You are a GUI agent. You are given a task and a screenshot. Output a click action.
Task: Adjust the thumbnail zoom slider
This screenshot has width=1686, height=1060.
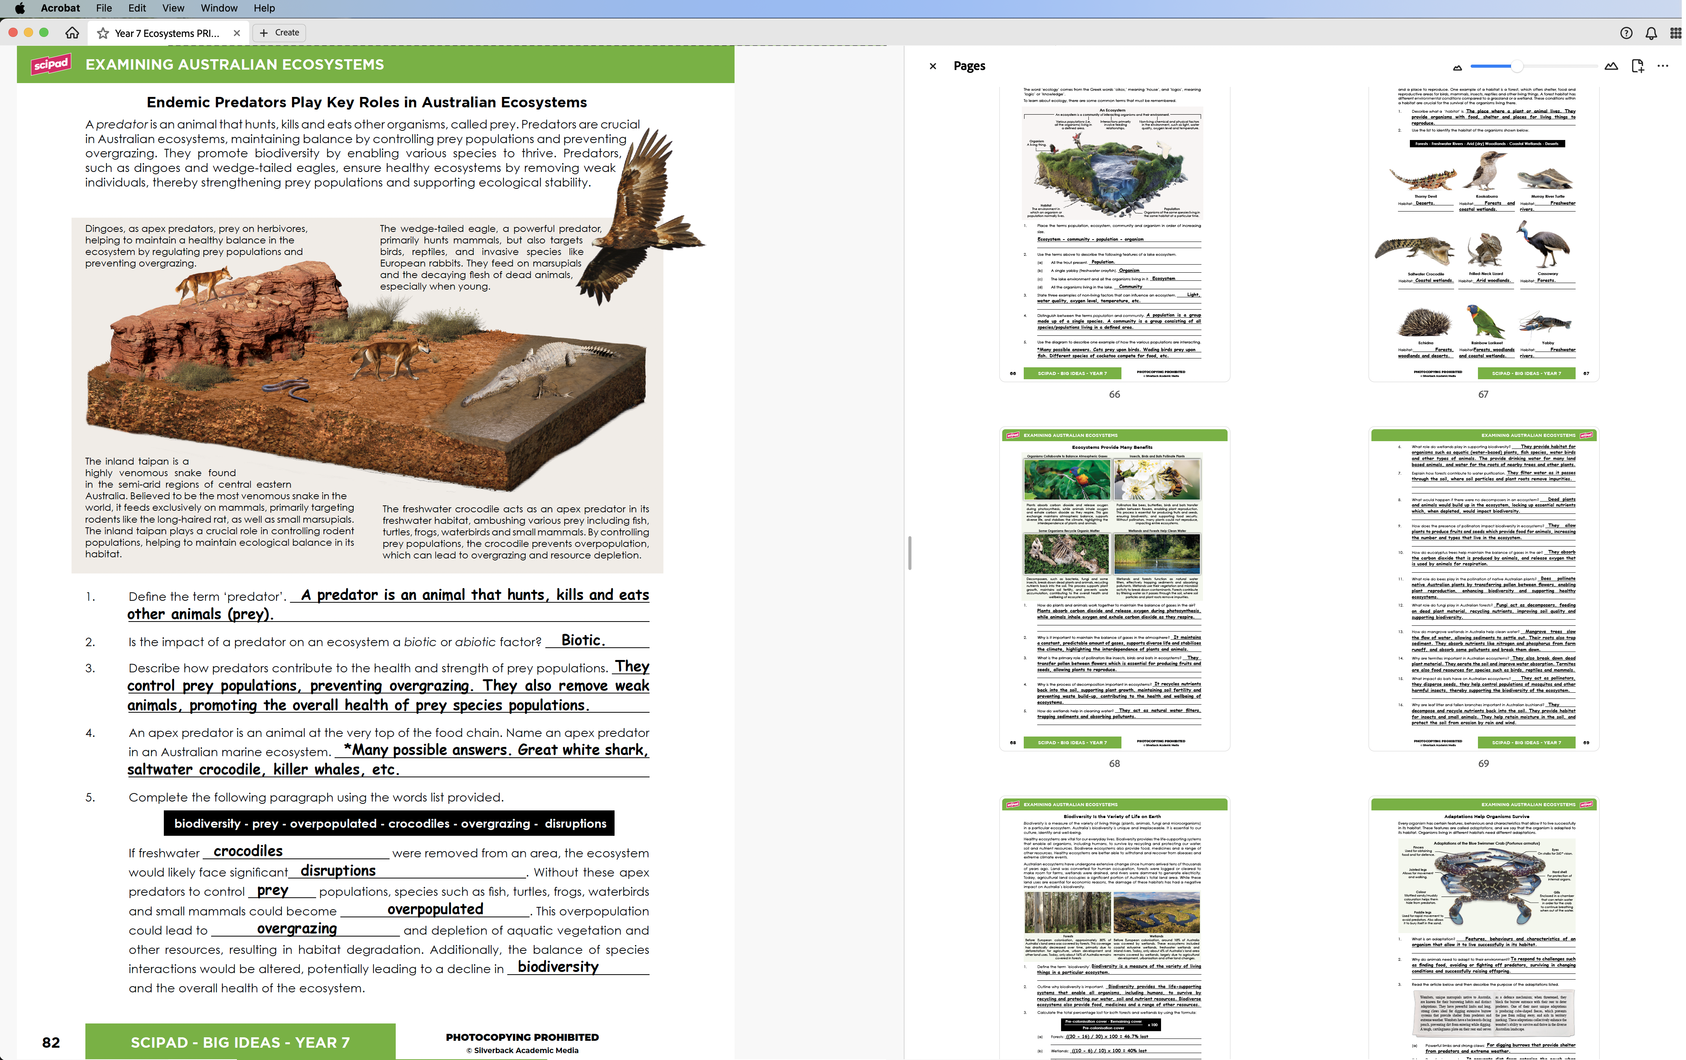point(1516,66)
